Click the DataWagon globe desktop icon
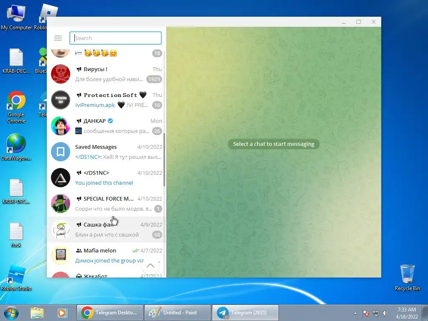 [16, 147]
